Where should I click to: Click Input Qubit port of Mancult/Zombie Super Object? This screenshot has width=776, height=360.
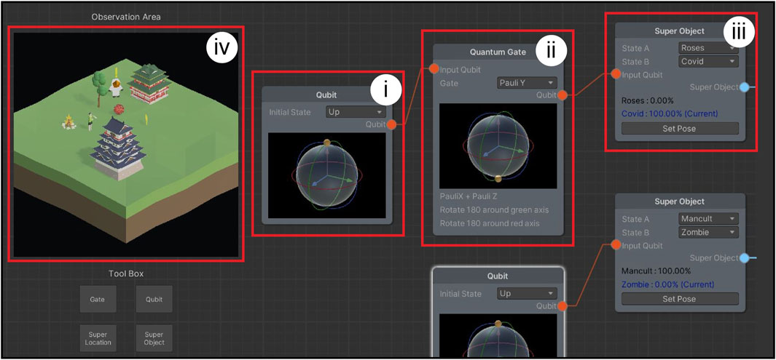tap(616, 245)
